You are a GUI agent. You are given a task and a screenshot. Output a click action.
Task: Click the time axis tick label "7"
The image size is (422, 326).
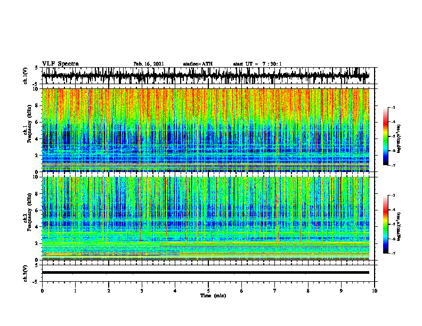[x=275, y=291]
